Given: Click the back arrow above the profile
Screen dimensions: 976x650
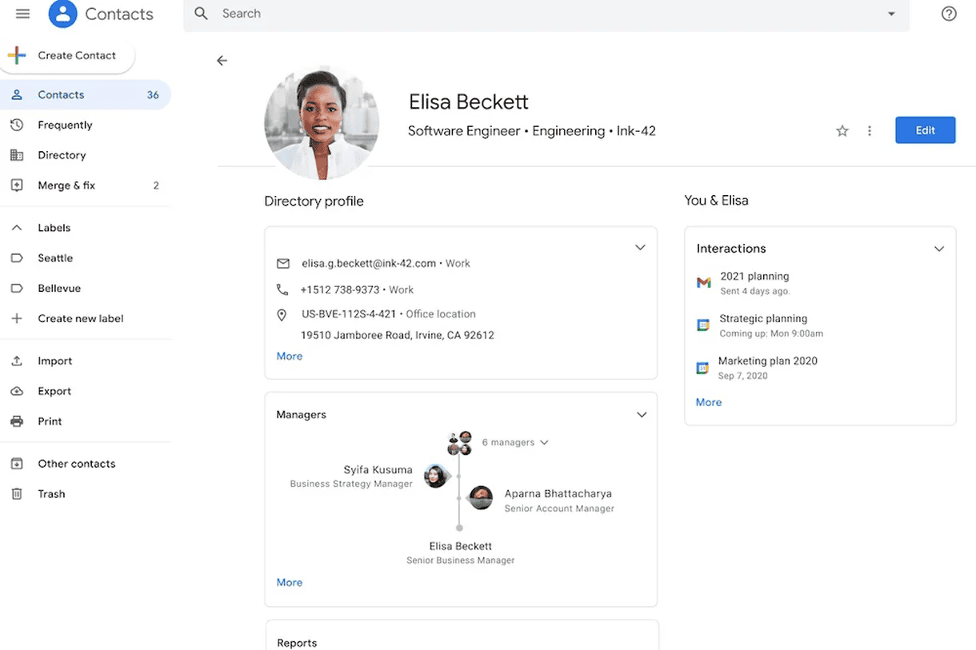Looking at the screenshot, I should coord(222,60).
